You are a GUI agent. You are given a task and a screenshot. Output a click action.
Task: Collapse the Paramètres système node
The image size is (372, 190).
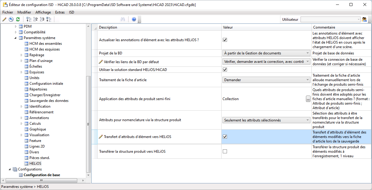click(16, 38)
